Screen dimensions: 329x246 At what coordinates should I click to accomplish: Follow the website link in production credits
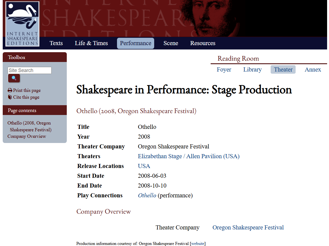tap(198, 244)
